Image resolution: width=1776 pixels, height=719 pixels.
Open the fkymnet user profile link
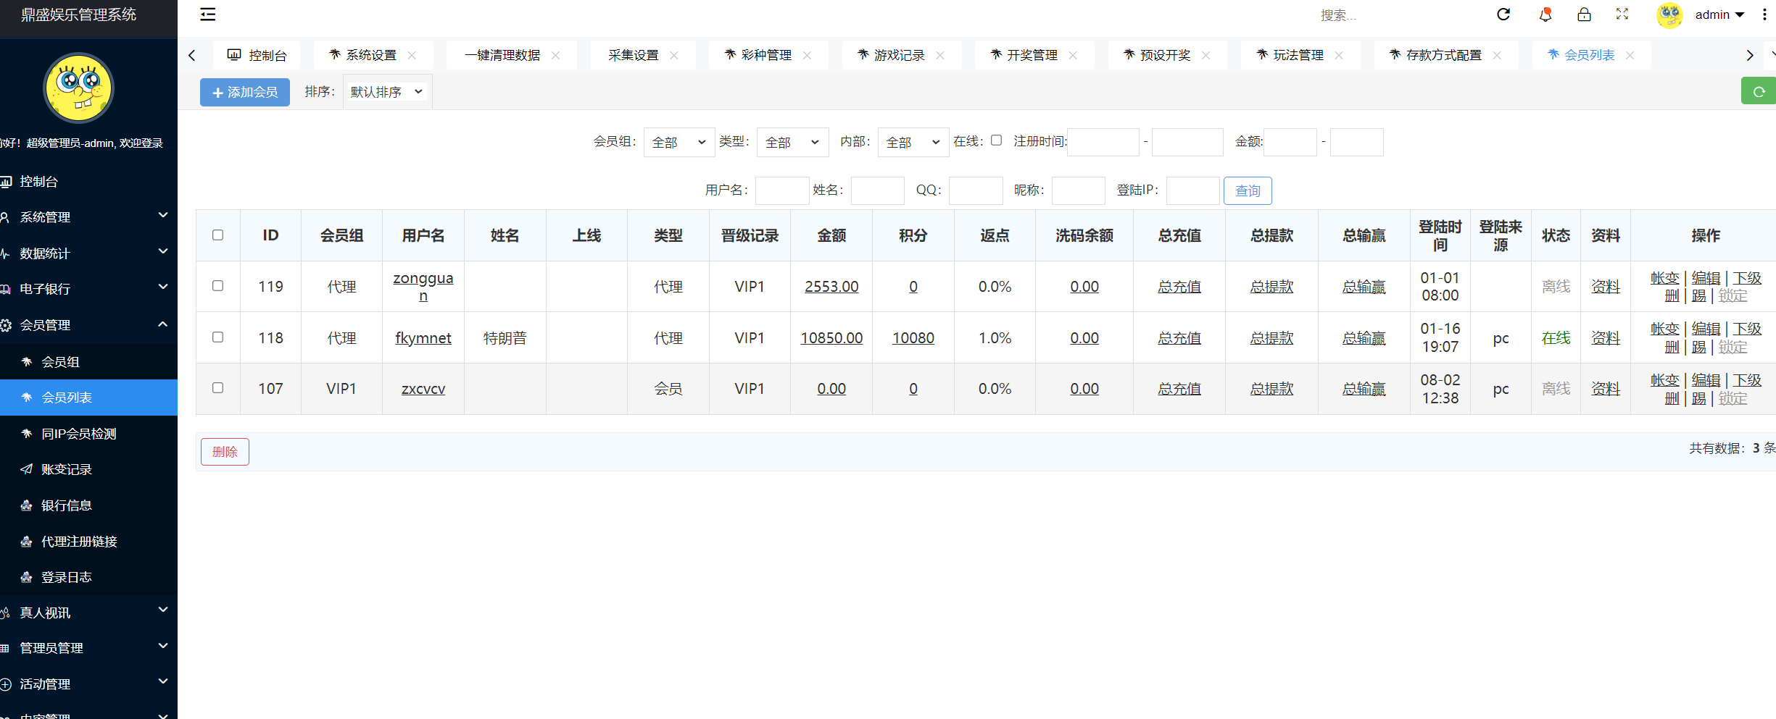[423, 337]
